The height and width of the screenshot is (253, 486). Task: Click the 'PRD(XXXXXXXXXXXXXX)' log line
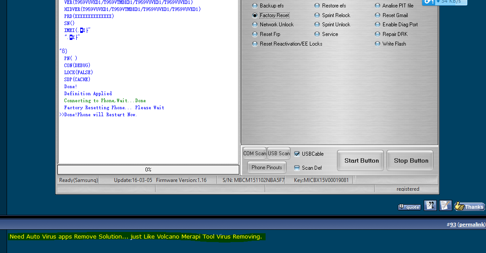point(89,16)
